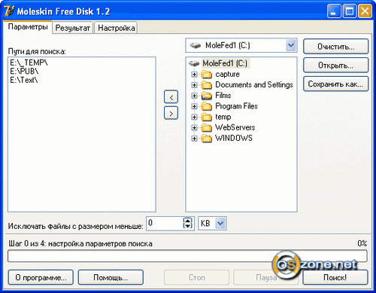
Task: Open the KB size unit dropdown
Action: tap(220, 223)
